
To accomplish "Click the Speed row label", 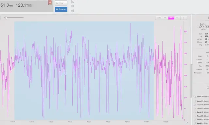I will (x=200, y=63).
